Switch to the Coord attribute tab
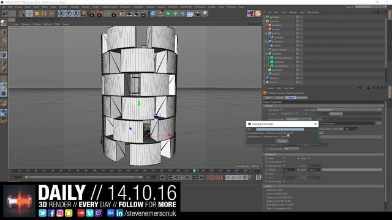 point(279,98)
